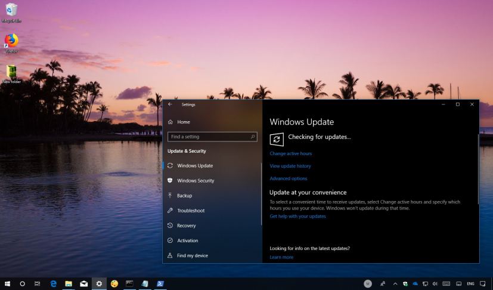Expand hidden system tray icons
Screen dimensions: 493x290
pyautogui.click(x=395, y=283)
